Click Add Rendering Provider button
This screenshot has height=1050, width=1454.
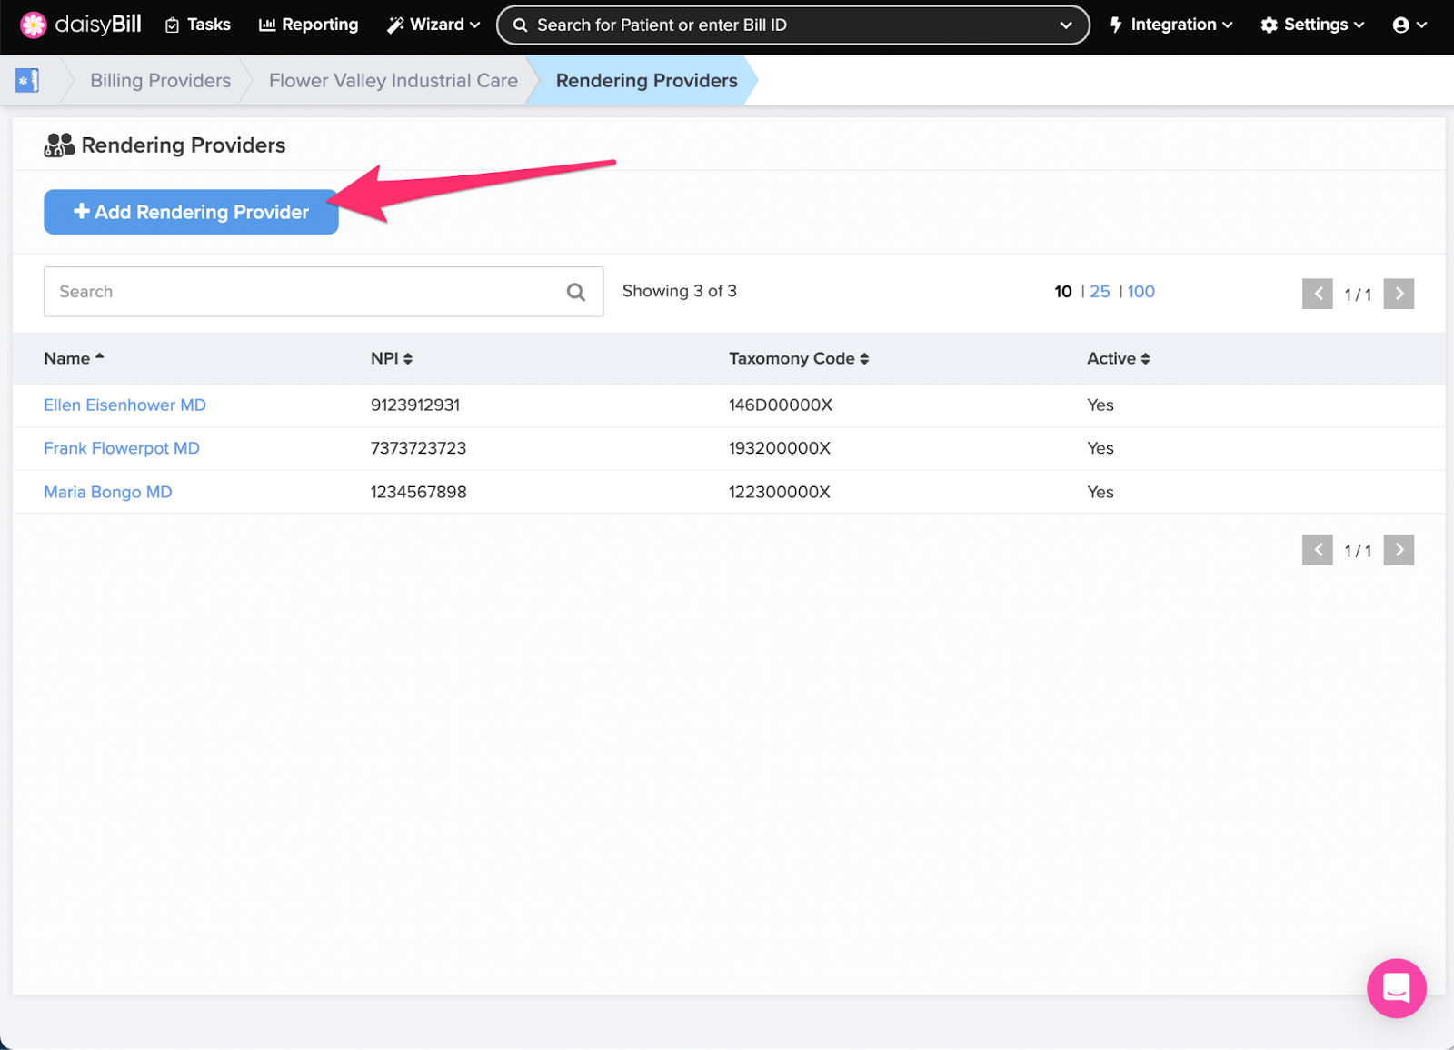pyautogui.click(x=191, y=212)
